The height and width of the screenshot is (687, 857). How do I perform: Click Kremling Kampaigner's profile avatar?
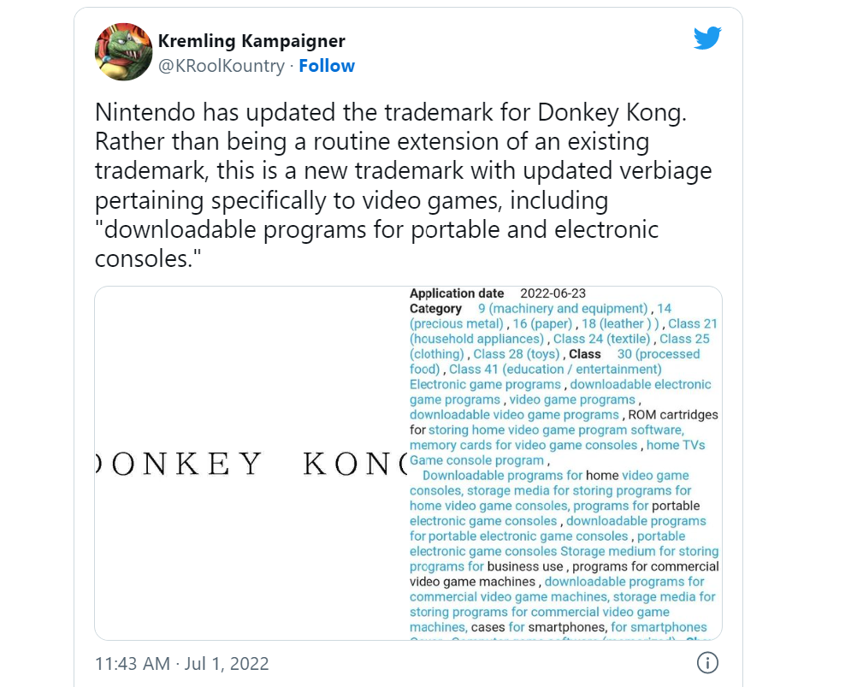(x=123, y=52)
